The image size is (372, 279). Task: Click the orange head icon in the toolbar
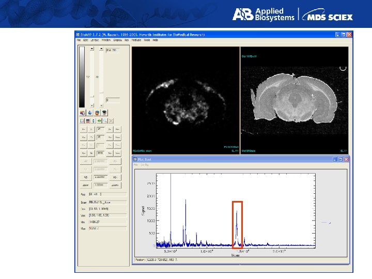(97, 112)
